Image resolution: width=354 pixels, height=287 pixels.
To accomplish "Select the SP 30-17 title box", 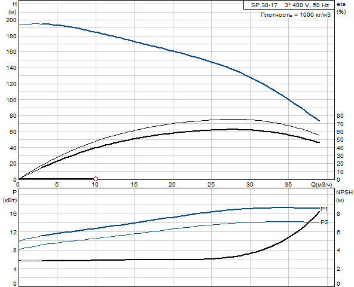I will click(x=289, y=5).
